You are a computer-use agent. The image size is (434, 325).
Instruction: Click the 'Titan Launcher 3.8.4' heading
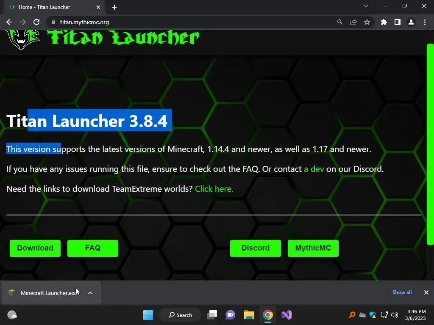tap(87, 121)
